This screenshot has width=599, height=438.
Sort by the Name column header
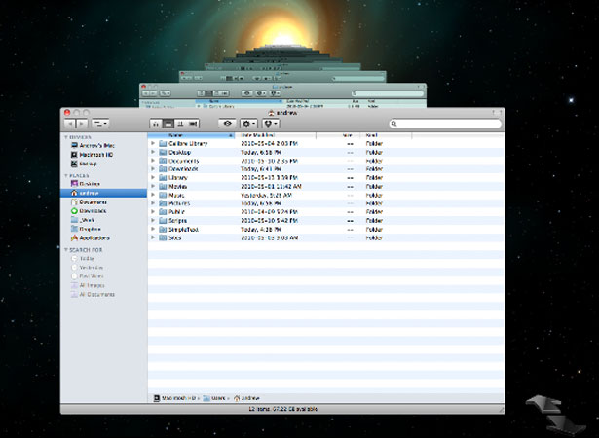pyautogui.click(x=191, y=135)
